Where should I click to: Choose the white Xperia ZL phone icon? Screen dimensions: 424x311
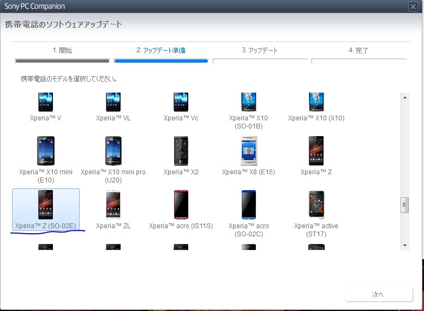pyautogui.click(x=113, y=205)
